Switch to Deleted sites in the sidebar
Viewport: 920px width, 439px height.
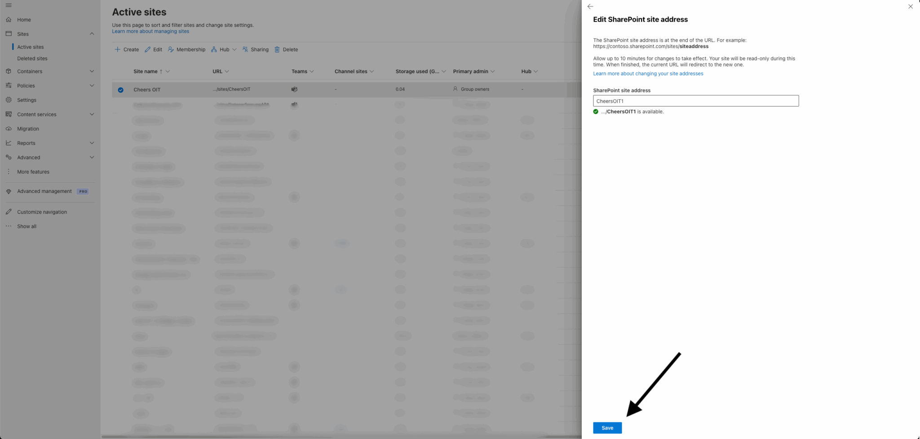(32, 58)
